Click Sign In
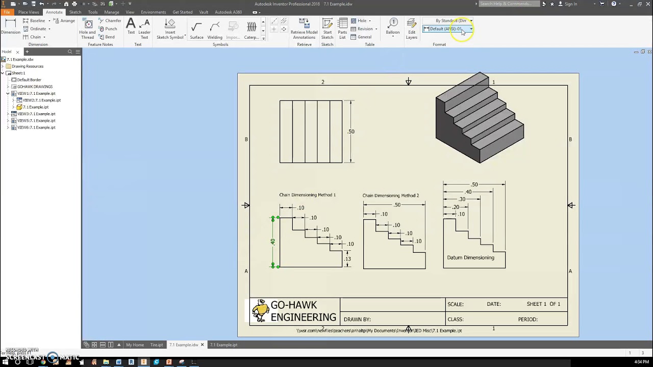The height and width of the screenshot is (367, 653). coord(568,4)
